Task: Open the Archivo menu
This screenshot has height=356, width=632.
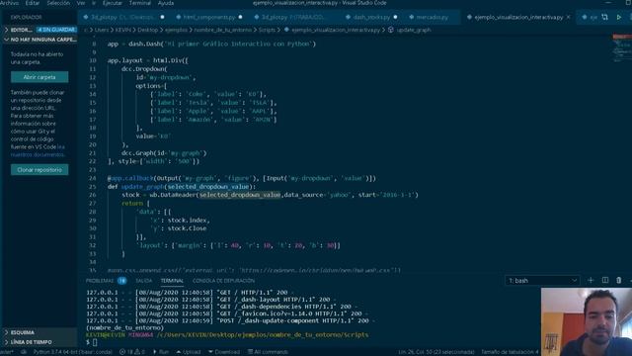Action: click(9, 3)
